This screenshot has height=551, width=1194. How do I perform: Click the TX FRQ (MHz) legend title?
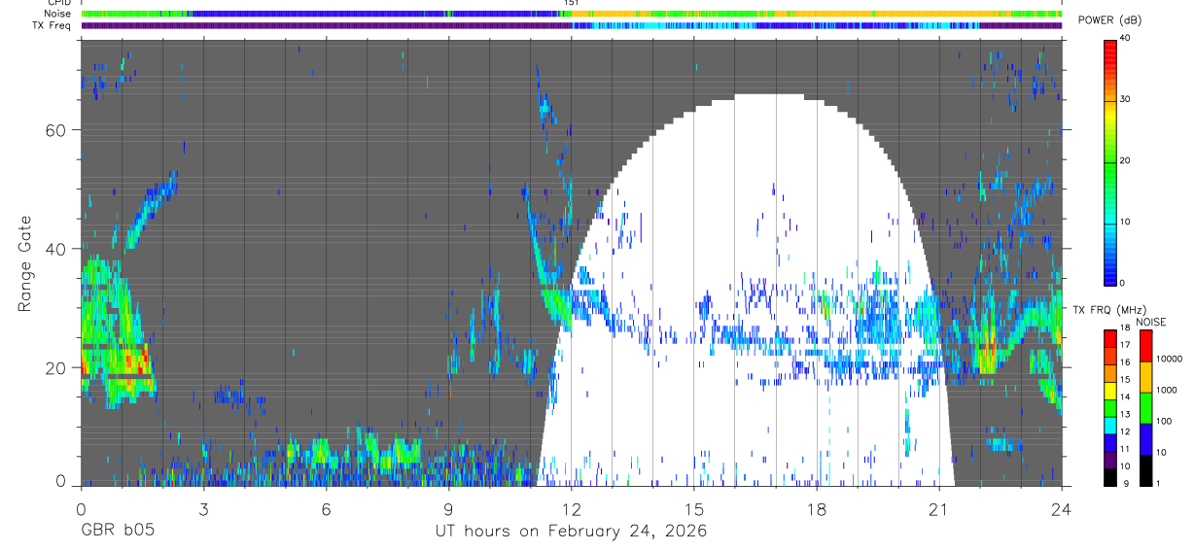(1109, 309)
